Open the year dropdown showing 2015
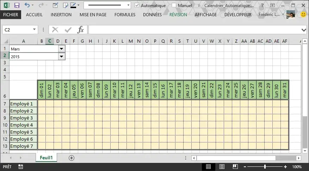This screenshot has height=171, width=309. [x=62, y=56]
